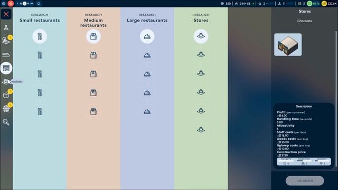The width and height of the screenshot is (338, 190).
Task: Click the Quality rating bar
Action: click(x=322, y=161)
